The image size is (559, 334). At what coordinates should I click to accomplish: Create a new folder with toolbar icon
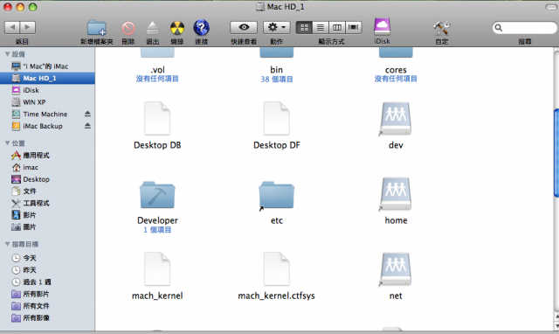[x=97, y=27]
